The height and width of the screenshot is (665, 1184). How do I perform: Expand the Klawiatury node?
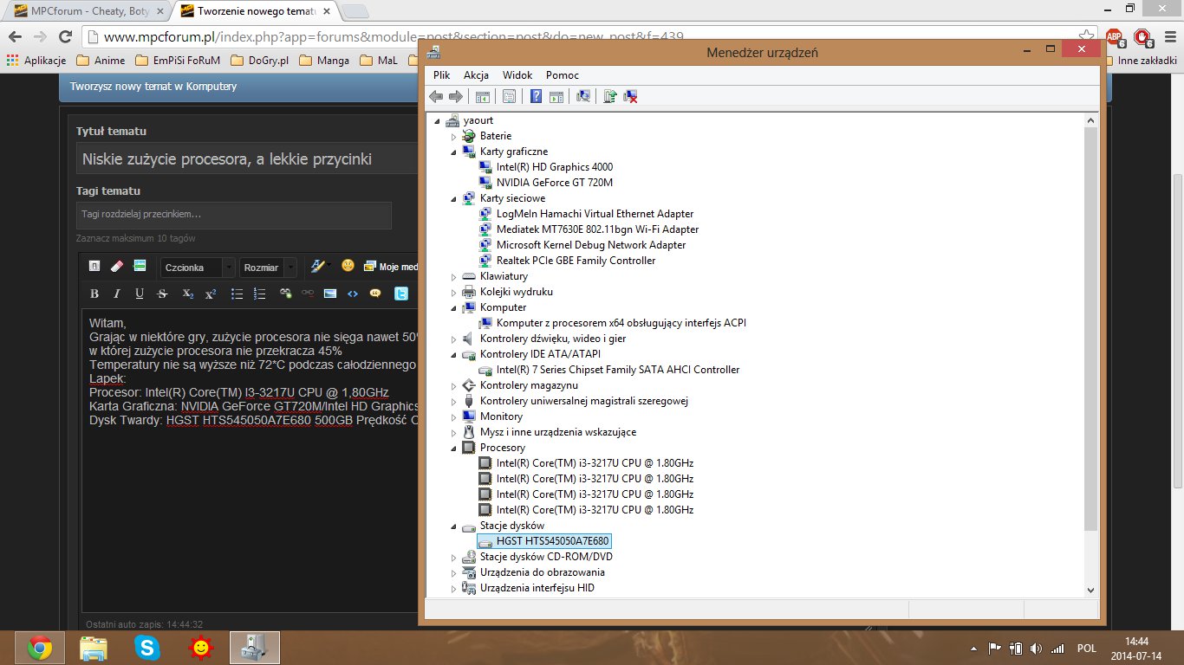point(453,276)
